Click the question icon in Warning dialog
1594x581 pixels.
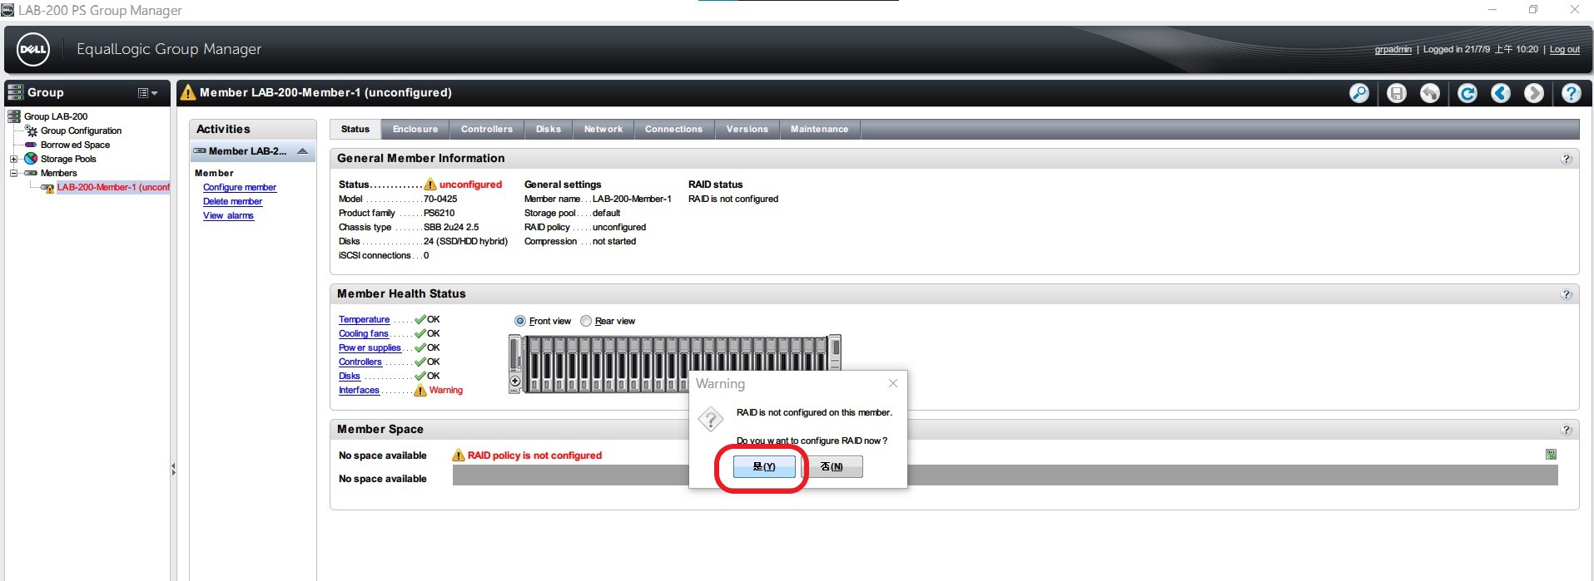pos(710,419)
